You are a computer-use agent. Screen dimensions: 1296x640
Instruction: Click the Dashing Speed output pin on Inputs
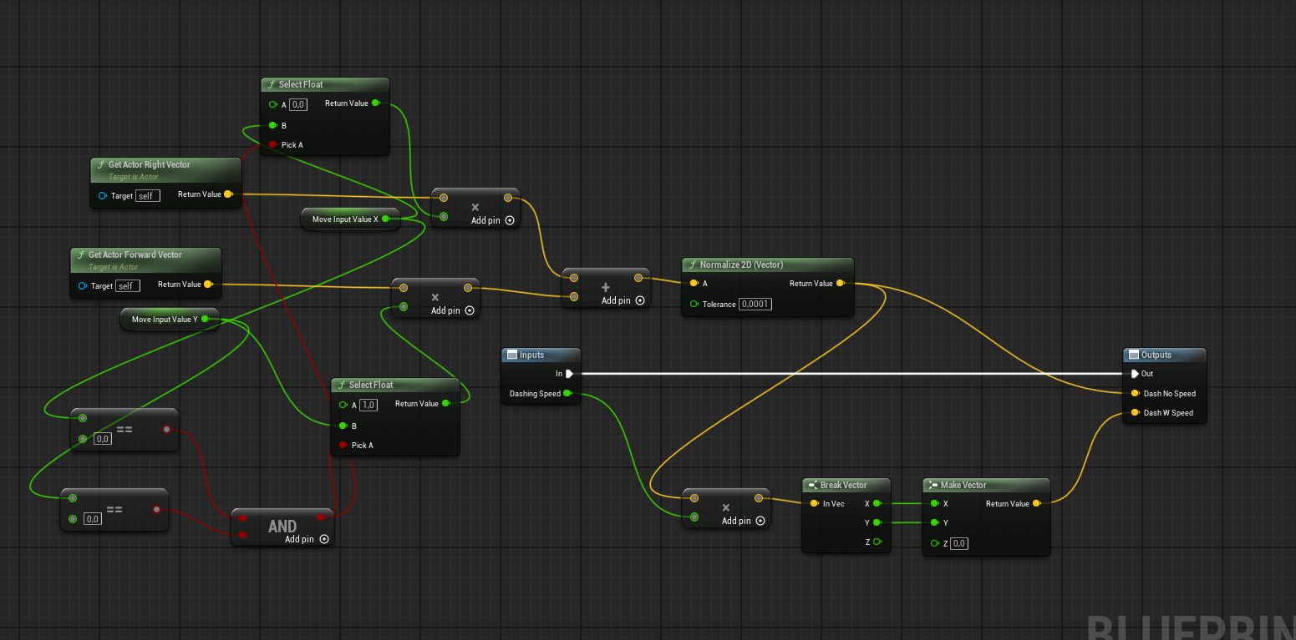coord(567,393)
